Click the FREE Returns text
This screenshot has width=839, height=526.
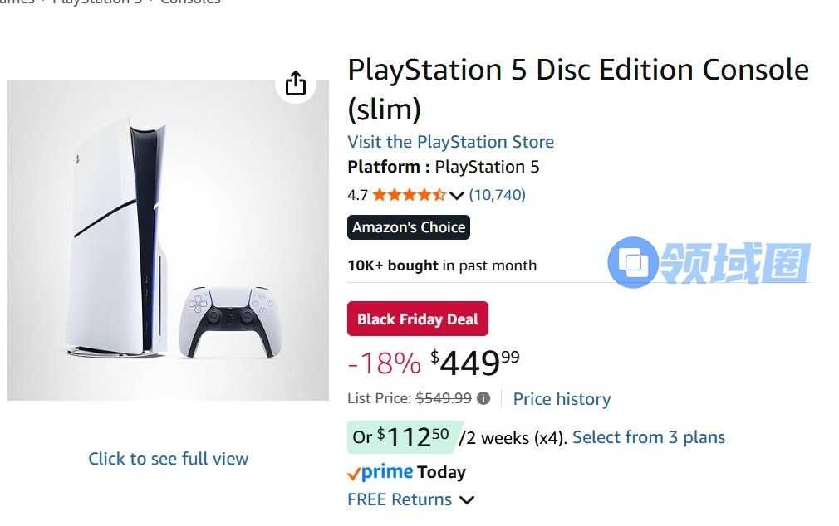point(400,499)
